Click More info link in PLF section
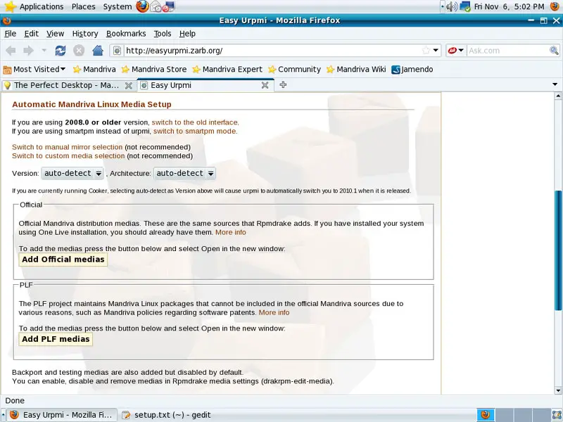The width and height of the screenshot is (563, 422). click(x=274, y=312)
